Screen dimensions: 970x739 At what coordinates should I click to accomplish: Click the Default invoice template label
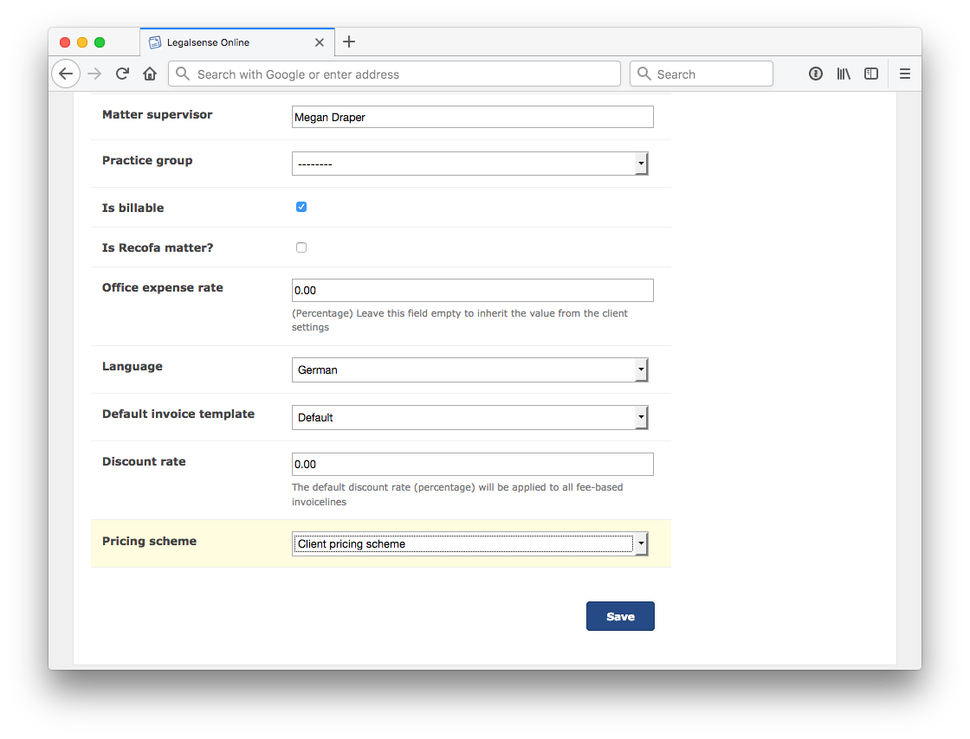click(178, 414)
